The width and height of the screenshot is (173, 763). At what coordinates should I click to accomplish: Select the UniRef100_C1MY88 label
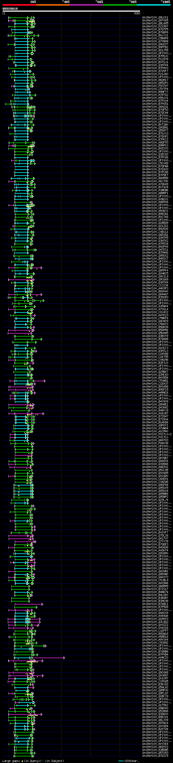pos(155,354)
